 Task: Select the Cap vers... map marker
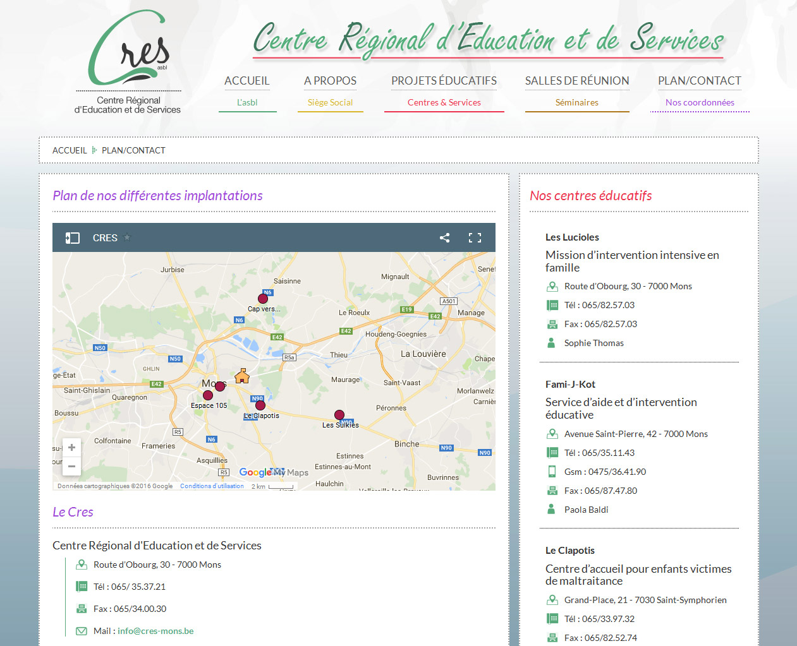pos(263,299)
